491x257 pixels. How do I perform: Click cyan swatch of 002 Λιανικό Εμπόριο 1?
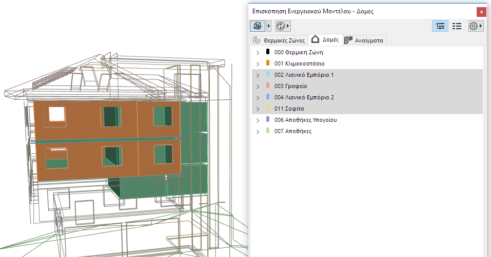click(x=268, y=74)
